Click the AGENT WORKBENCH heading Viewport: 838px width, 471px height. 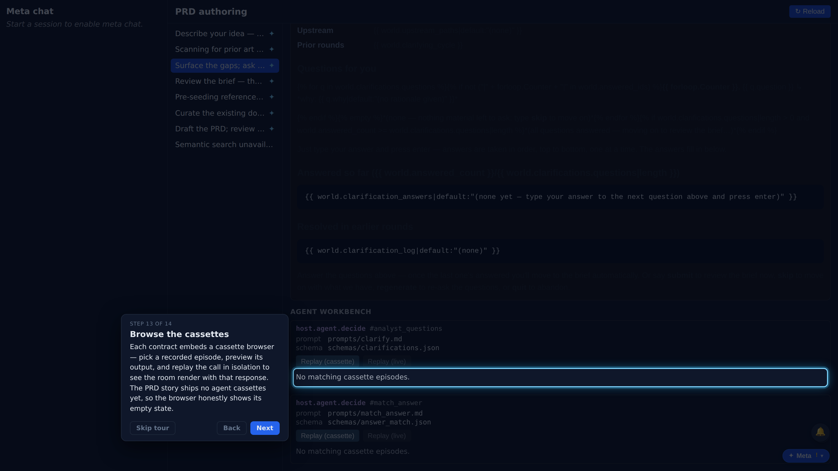pyautogui.click(x=330, y=311)
